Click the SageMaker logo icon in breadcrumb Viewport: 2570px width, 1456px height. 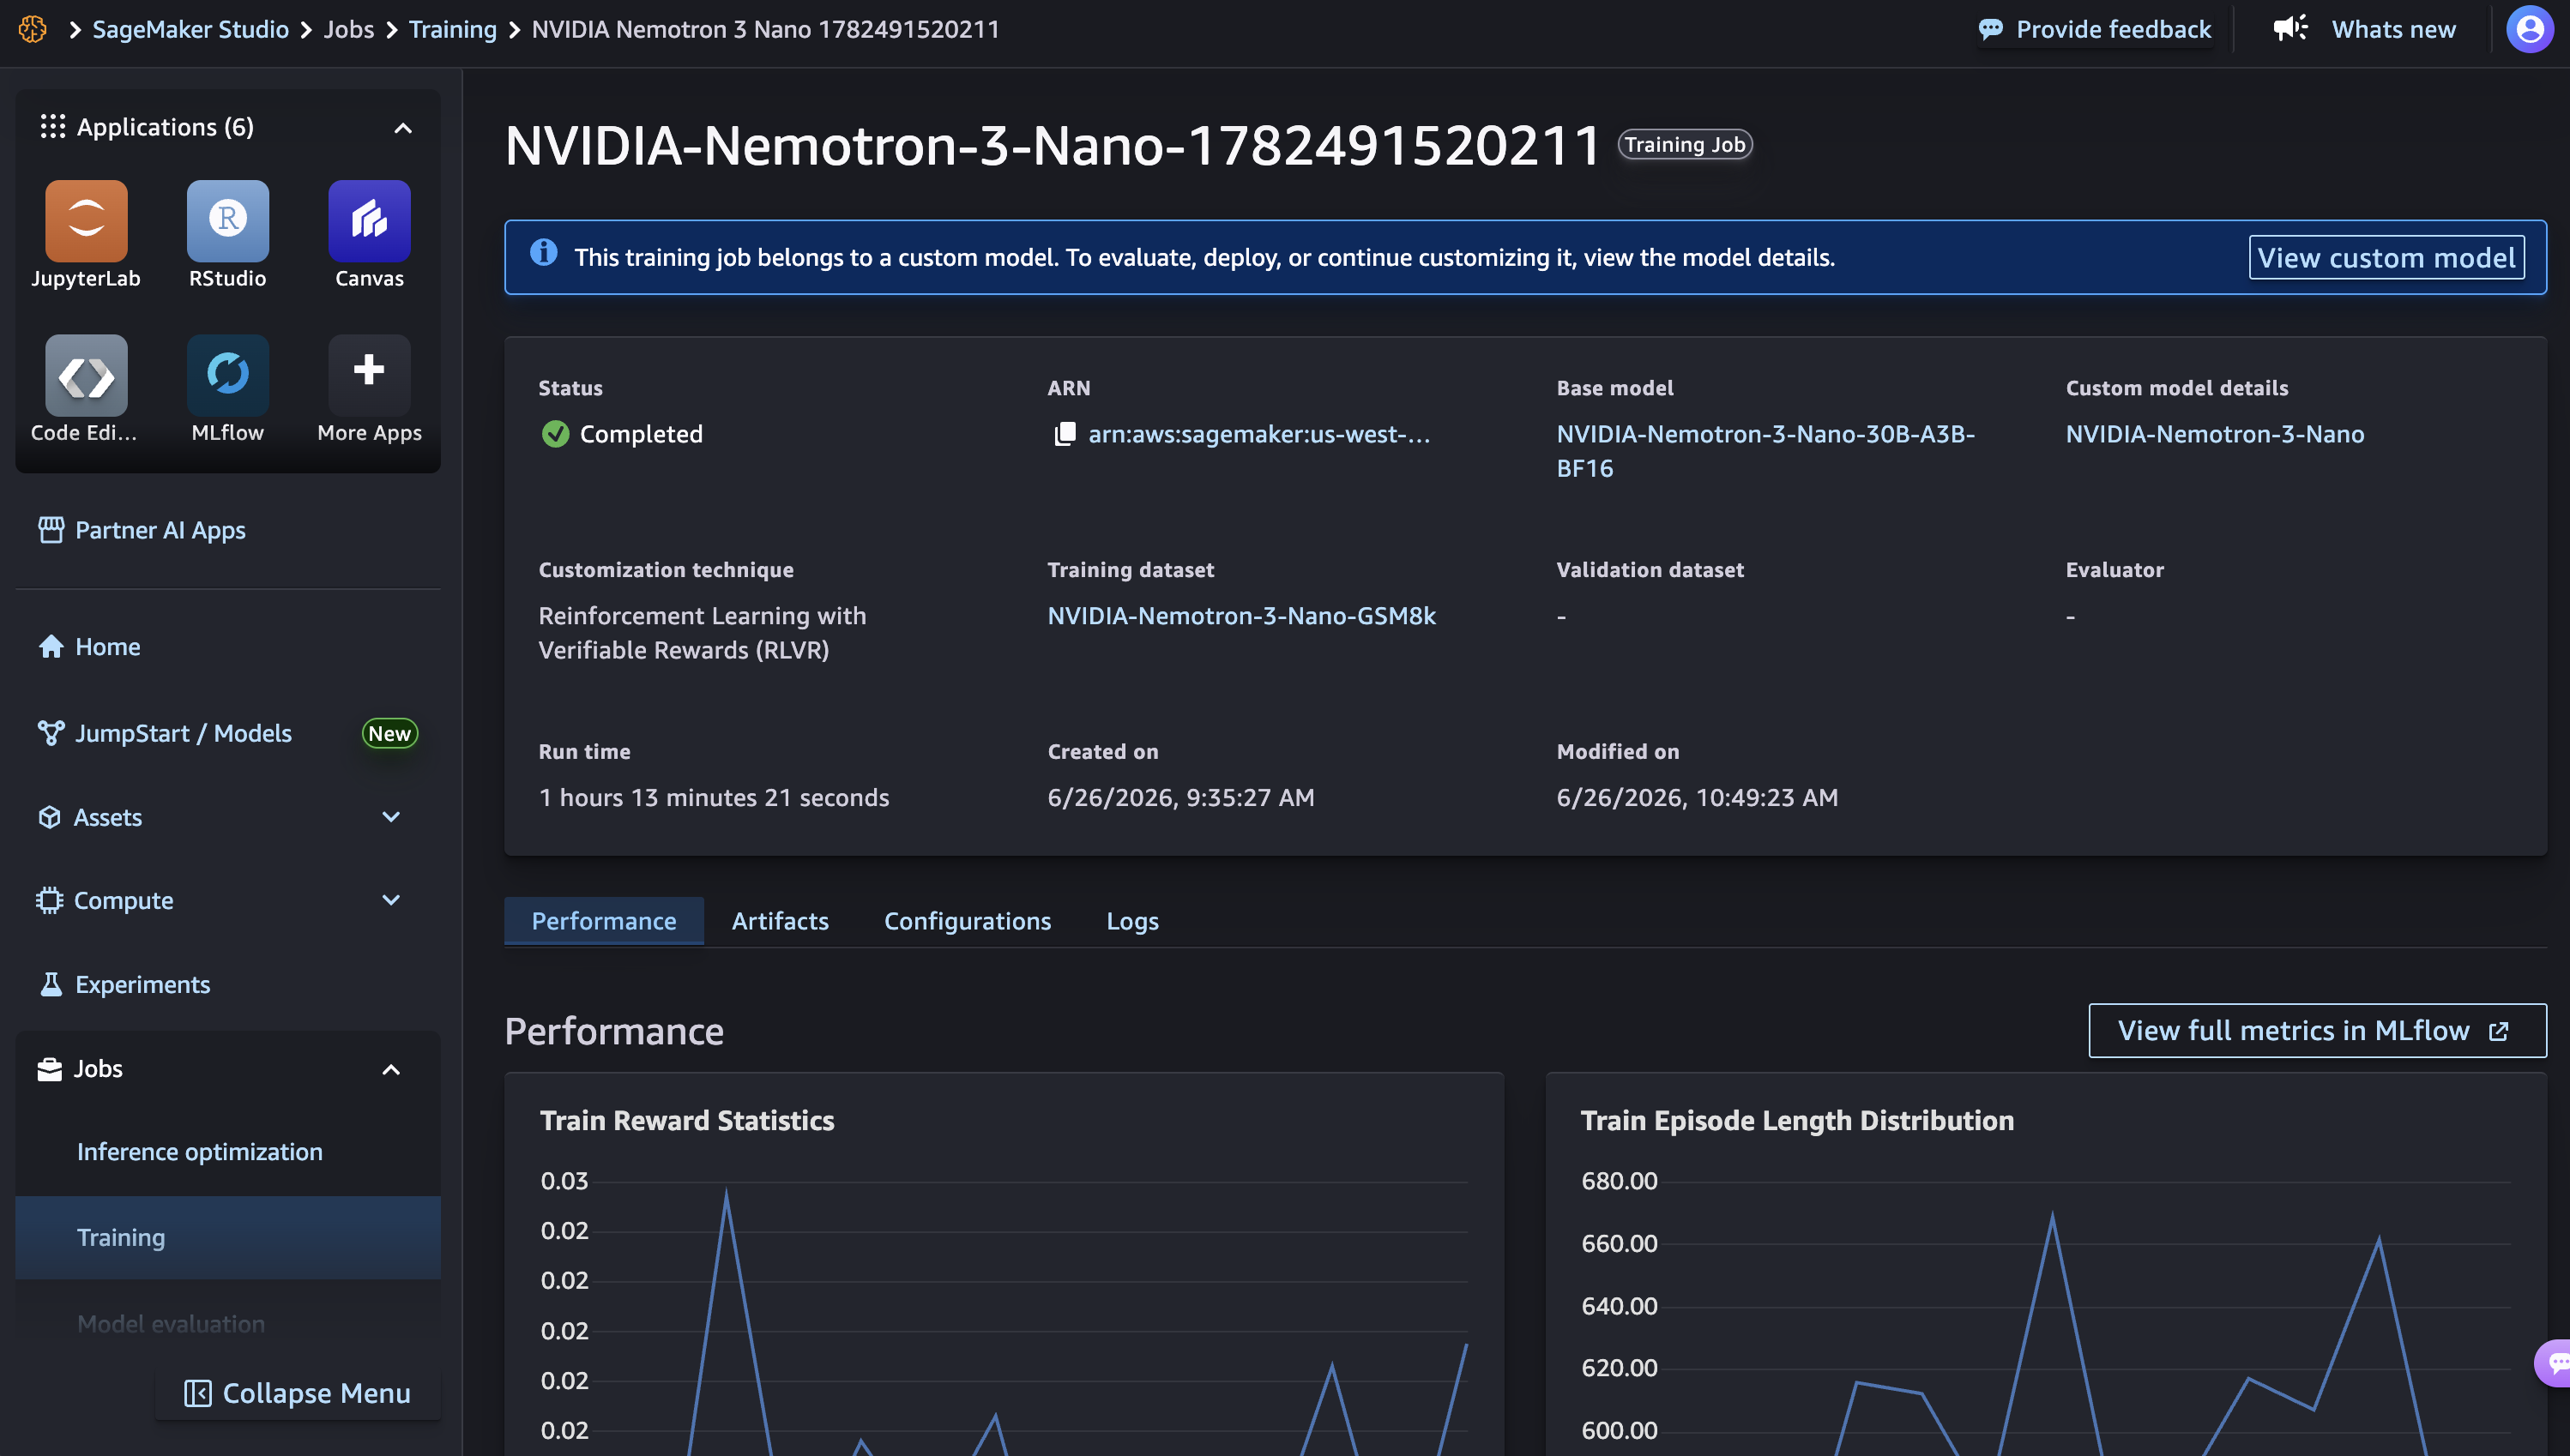pos(33,29)
